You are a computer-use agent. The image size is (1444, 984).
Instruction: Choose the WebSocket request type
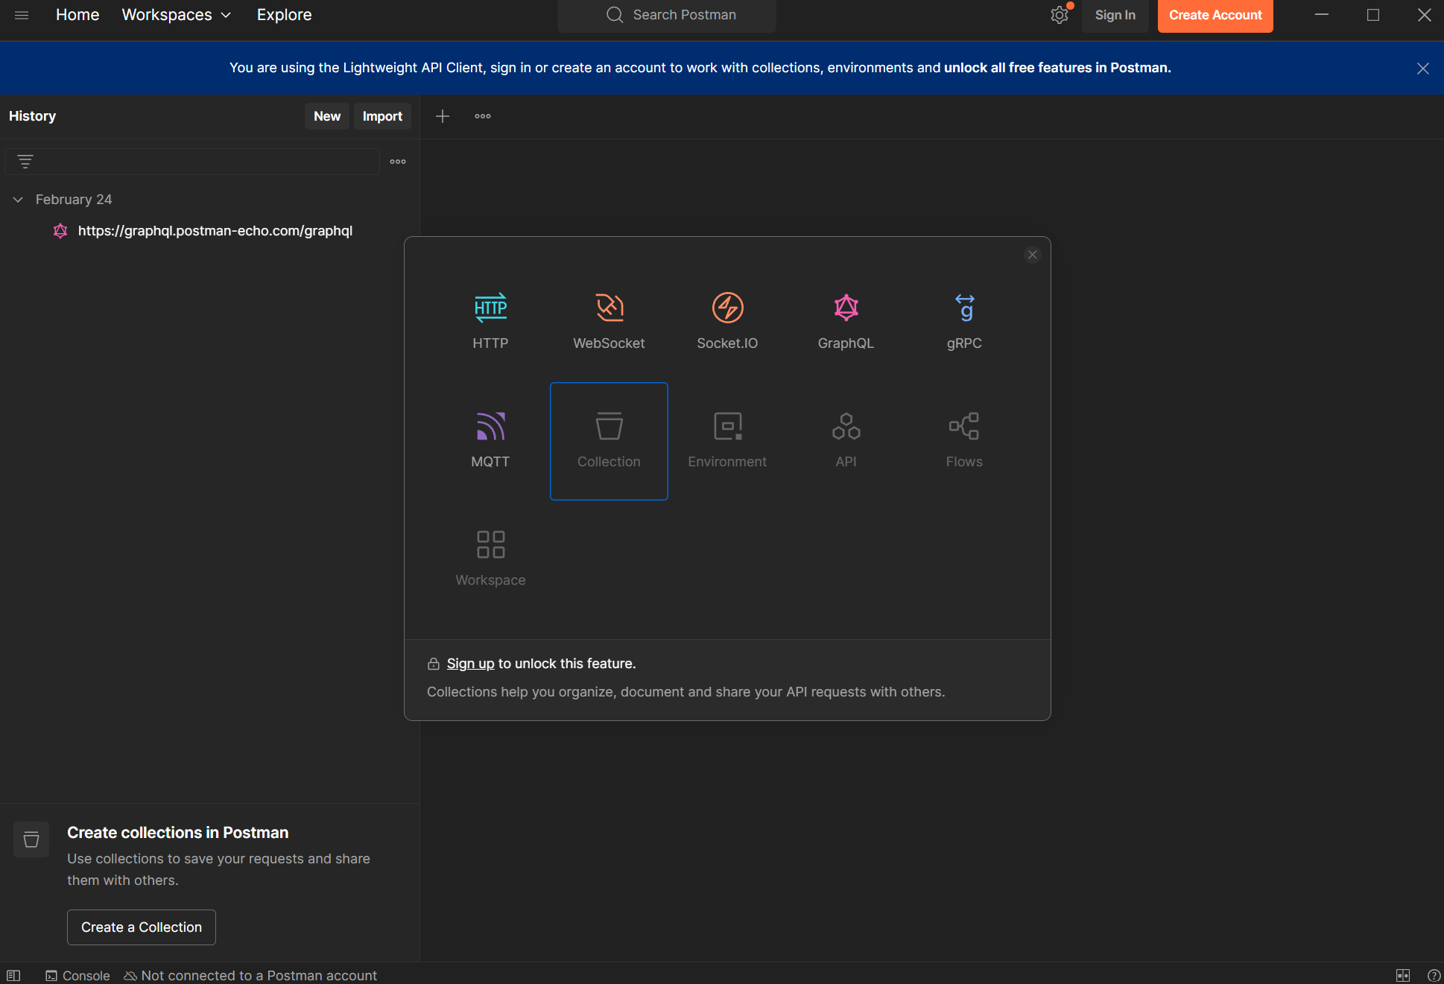click(x=609, y=308)
